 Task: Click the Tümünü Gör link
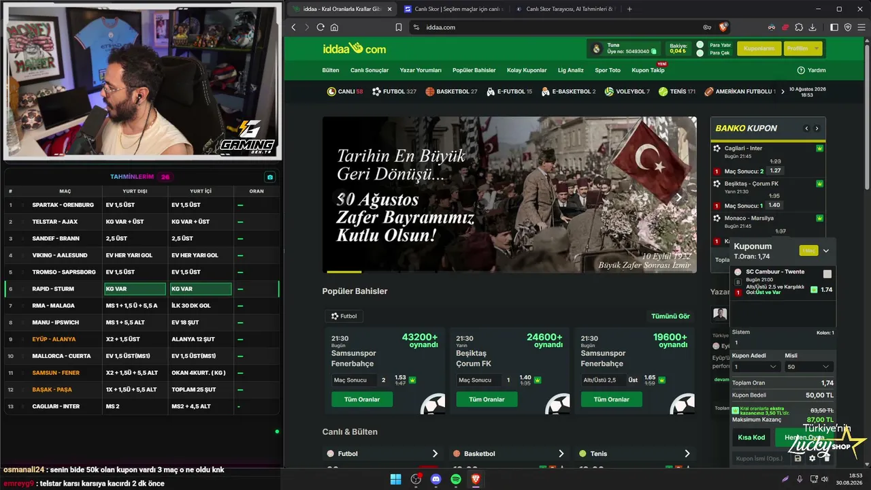[670, 316]
